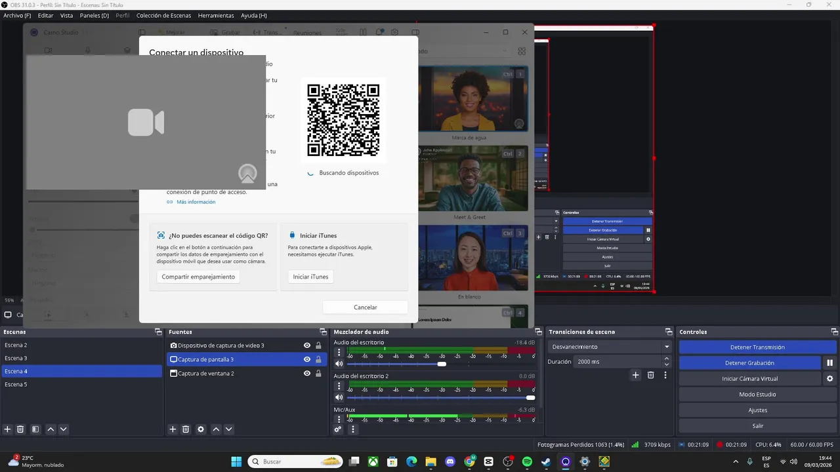Toggle visibility of Captura de ventana 2
This screenshot has width=840, height=472.
click(x=307, y=373)
